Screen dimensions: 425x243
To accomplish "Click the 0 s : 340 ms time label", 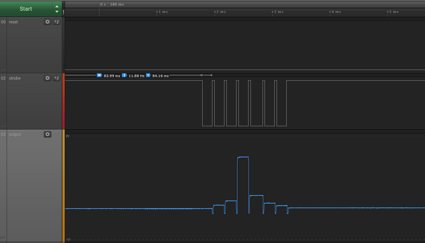I will tap(112, 4).
